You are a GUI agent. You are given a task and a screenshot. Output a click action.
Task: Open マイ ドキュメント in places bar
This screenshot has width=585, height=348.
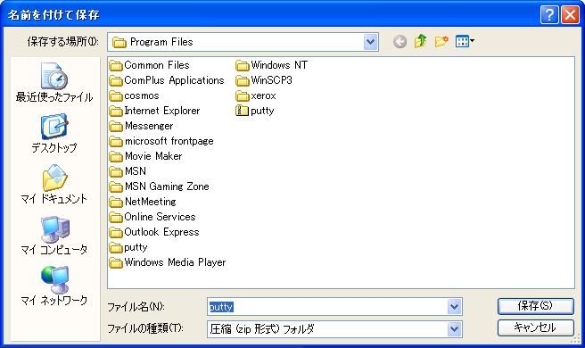point(54,185)
